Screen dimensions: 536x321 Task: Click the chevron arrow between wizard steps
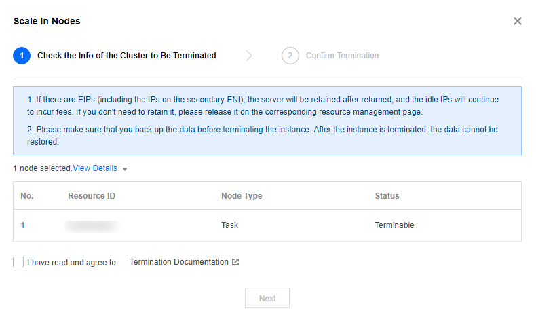pos(249,56)
